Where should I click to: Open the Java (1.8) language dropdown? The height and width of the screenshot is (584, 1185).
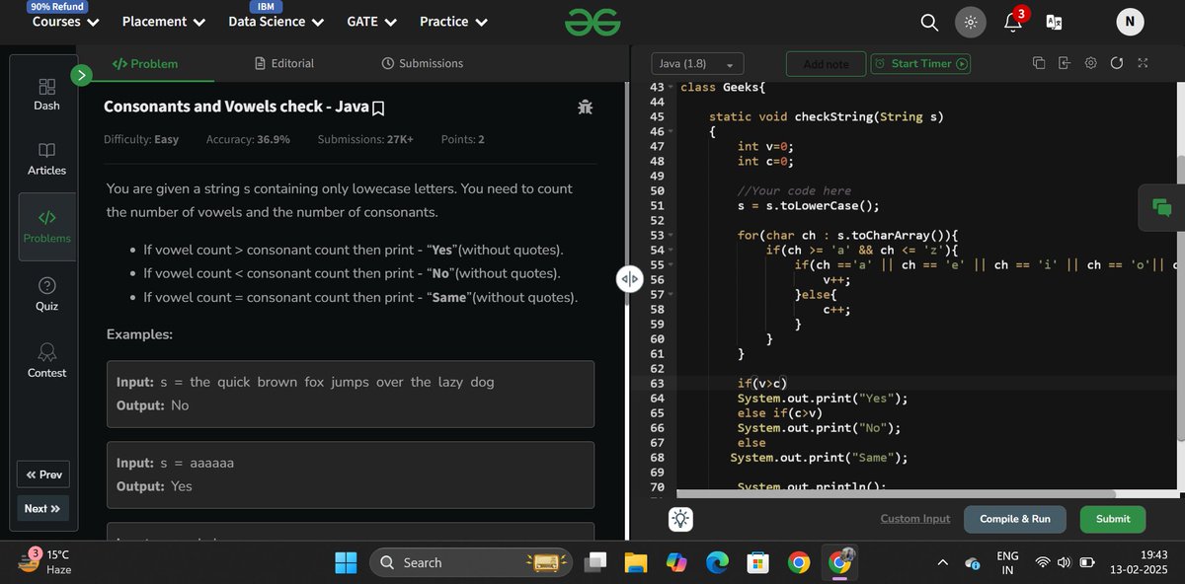tap(698, 64)
